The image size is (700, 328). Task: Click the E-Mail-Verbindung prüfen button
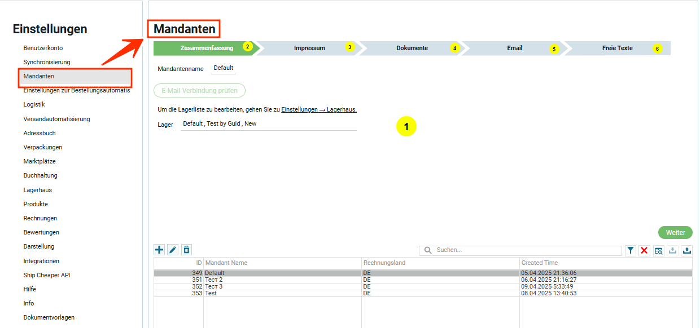199,91
